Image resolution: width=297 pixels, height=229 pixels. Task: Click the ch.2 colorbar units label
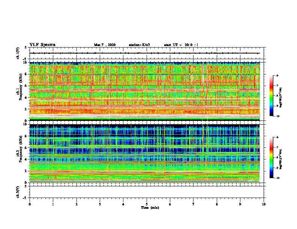tap(281, 159)
